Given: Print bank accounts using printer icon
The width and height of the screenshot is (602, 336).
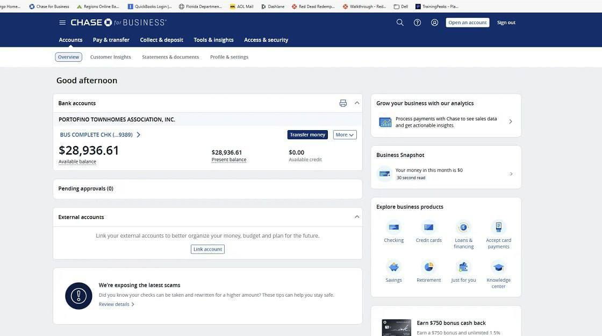Looking at the screenshot, I should [343, 103].
